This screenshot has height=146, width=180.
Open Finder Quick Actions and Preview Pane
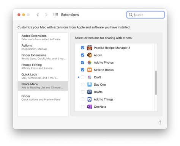pyautogui.click(x=43, y=98)
